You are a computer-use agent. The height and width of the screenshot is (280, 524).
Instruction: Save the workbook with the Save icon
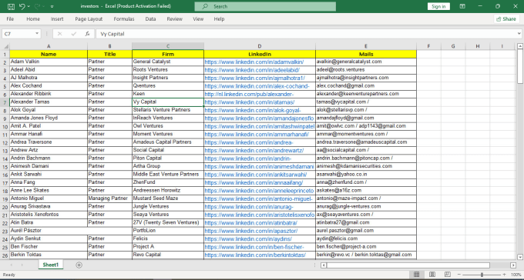tap(11, 6)
